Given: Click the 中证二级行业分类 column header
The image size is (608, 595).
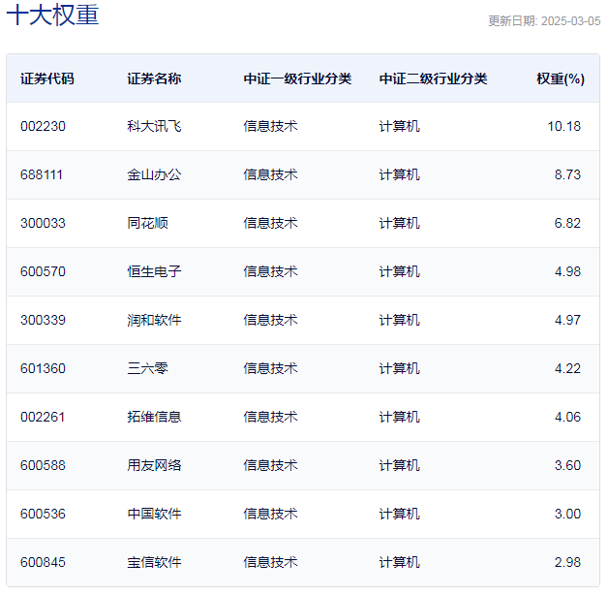Looking at the screenshot, I should coord(433,78).
